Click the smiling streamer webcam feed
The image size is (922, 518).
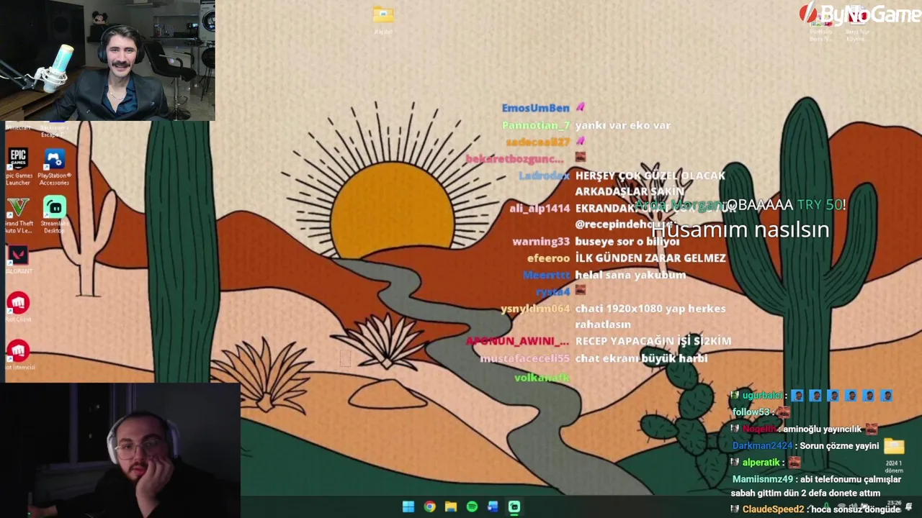[107, 60]
